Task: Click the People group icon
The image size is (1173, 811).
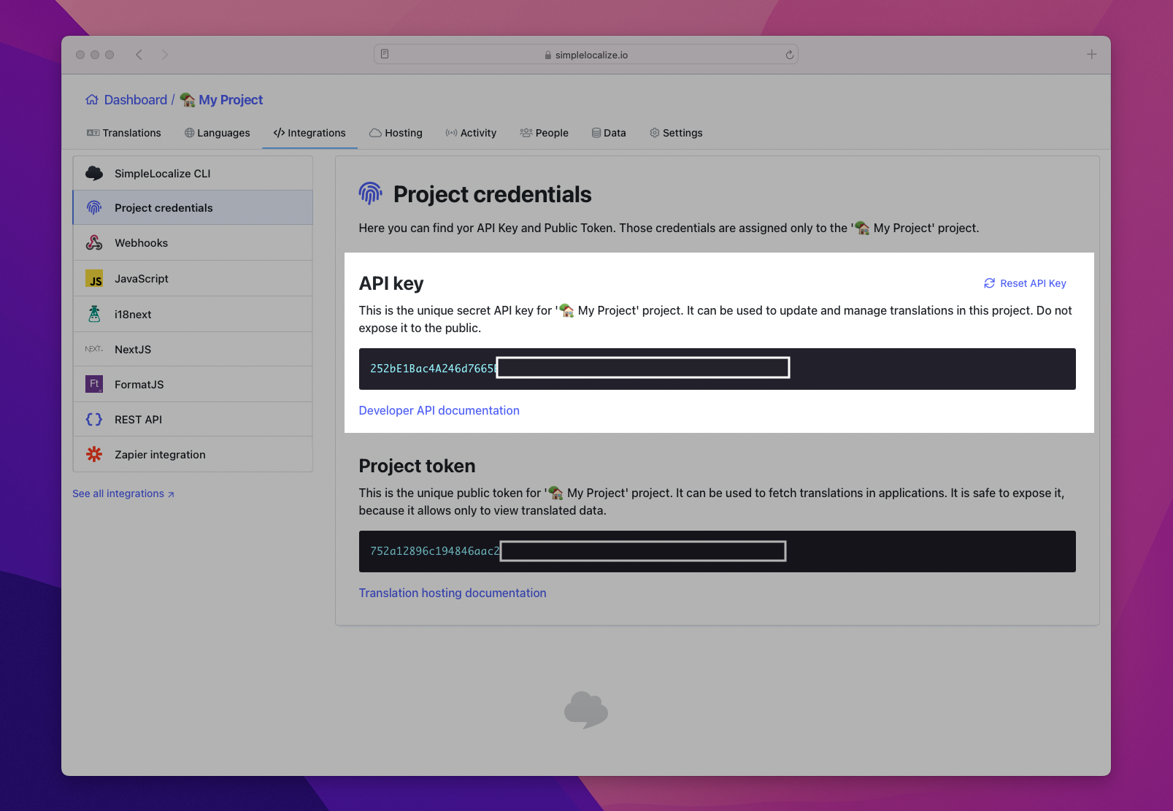Action: [x=526, y=133]
